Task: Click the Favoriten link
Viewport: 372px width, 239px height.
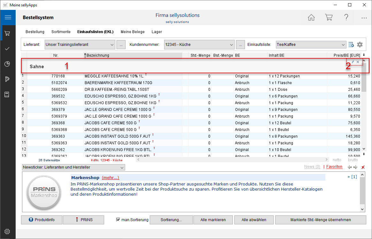Action: (x=334, y=167)
